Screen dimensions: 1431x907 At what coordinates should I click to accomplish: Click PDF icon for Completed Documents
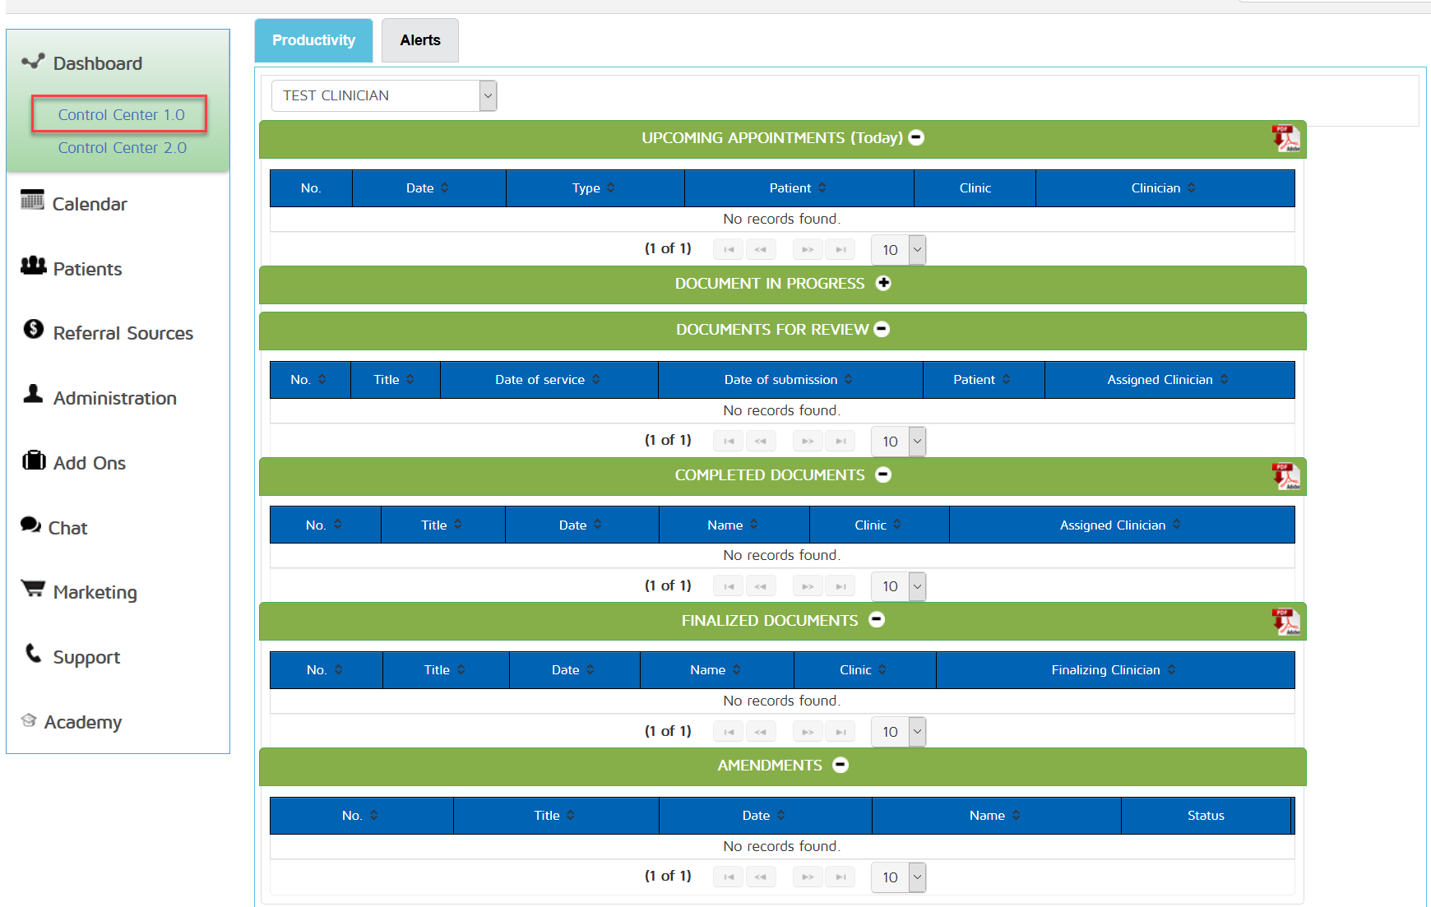[1285, 475]
